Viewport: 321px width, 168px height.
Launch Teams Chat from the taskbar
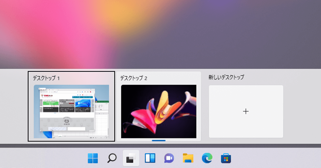pyautogui.click(x=169, y=158)
